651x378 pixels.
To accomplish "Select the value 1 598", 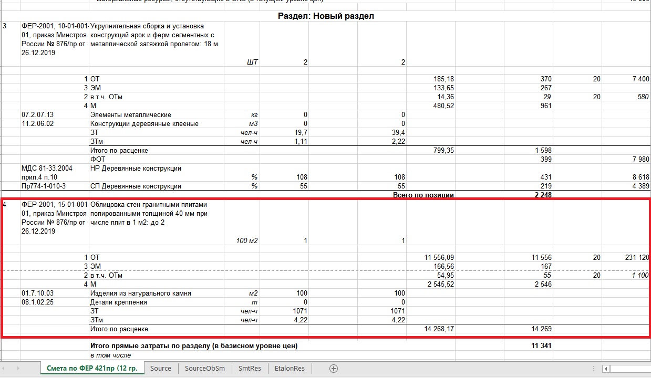I will click(x=543, y=151).
